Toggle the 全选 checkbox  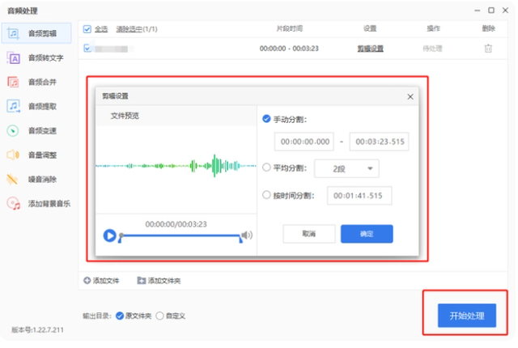pyautogui.click(x=87, y=29)
